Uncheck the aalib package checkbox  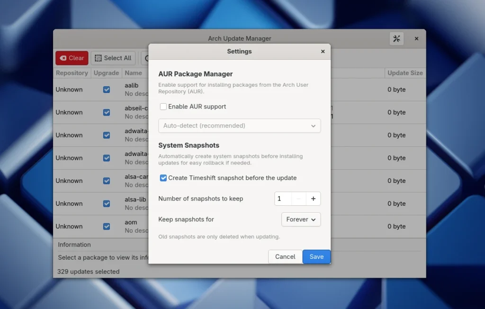click(106, 89)
